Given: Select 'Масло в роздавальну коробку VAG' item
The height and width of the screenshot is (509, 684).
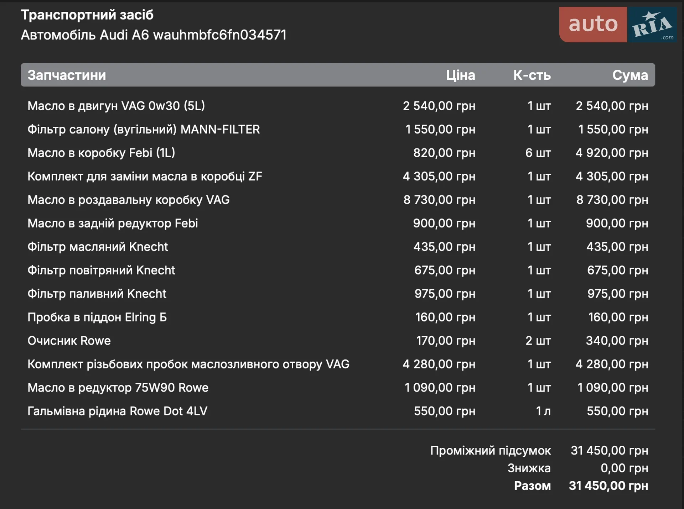Looking at the screenshot, I should pos(129,200).
